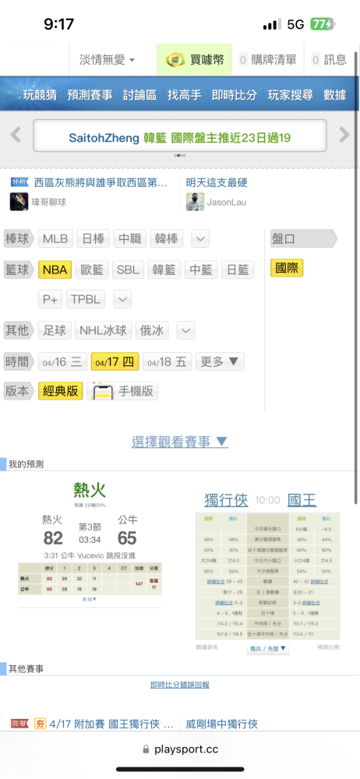Image resolution: width=360 pixels, height=779 pixels.
Task: Select 日籃 league
Action: click(238, 270)
